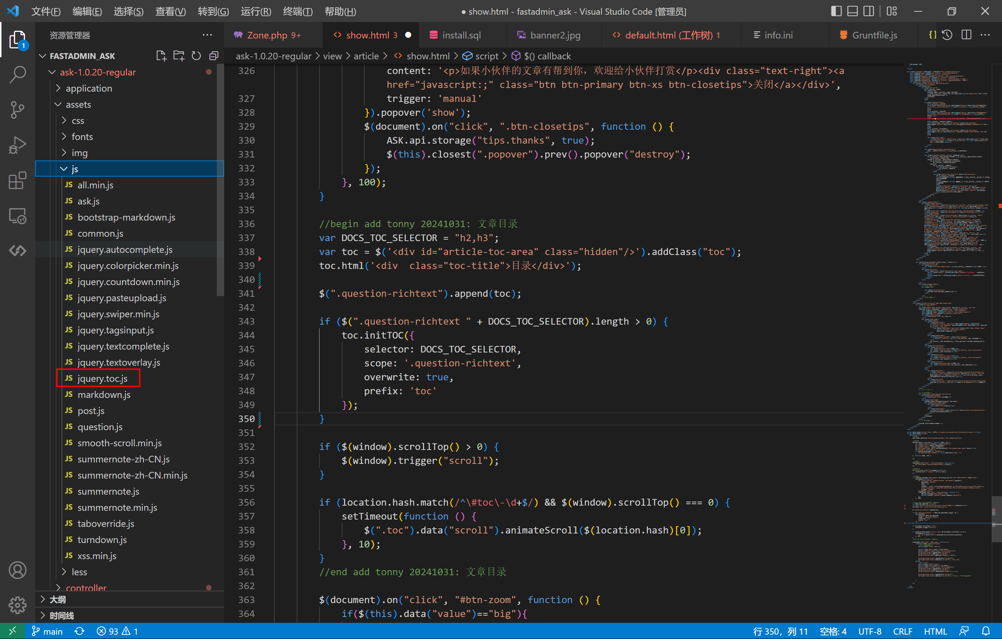
Task: Toggle secondary side bar layout icon
Action: (x=868, y=11)
